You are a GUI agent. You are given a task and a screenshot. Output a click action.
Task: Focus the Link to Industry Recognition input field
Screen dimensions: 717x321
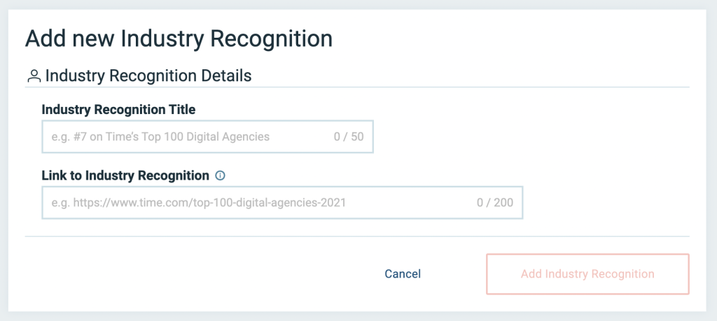click(282, 202)
